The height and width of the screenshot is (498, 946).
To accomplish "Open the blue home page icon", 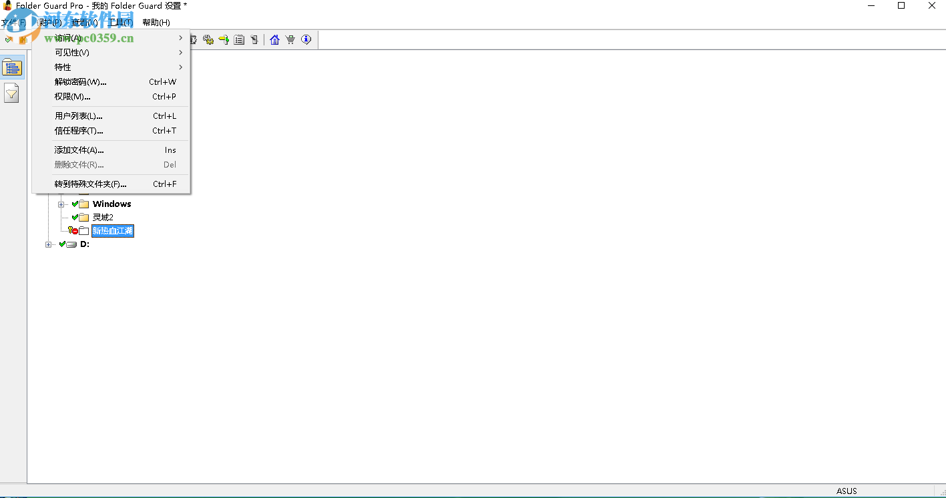I will click(x=274, y=40).
